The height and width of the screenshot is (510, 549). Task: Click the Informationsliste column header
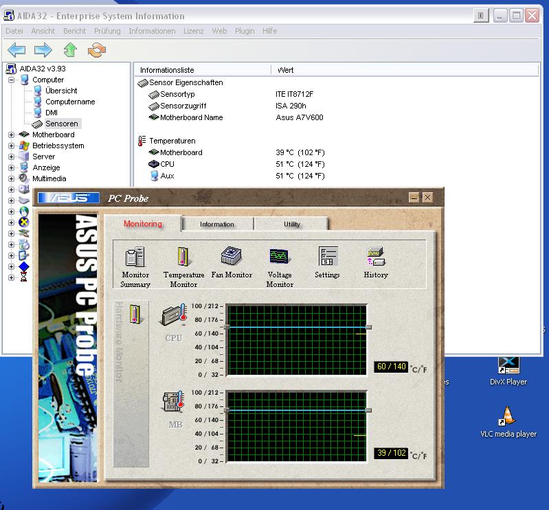[203, 70]
